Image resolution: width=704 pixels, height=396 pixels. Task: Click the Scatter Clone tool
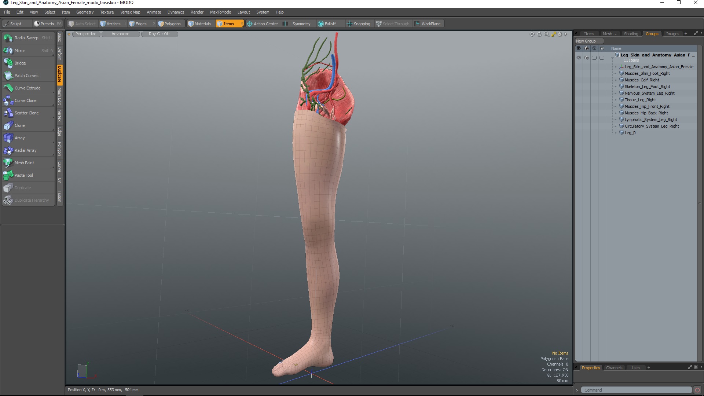pyautogui.click(x=26, y=113)
